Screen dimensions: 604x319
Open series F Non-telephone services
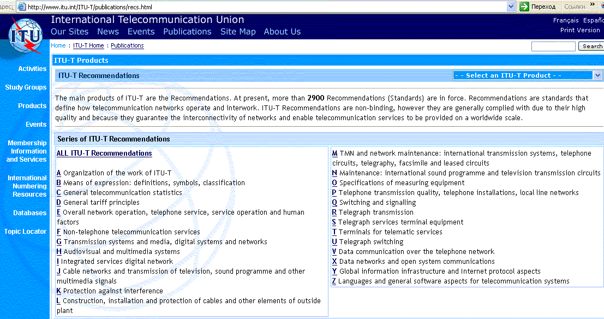pyautogui.click(x=58, y=232)
